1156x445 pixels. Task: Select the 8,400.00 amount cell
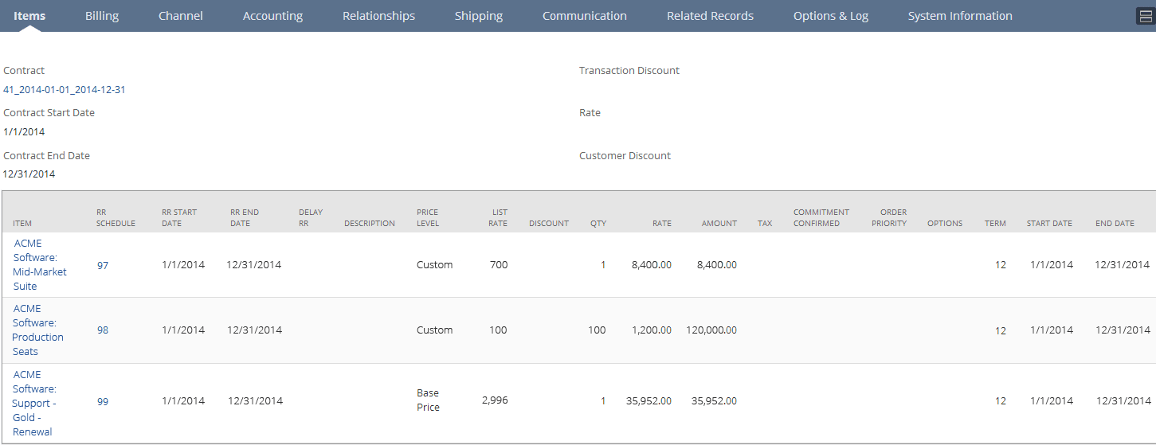click(x=716, y=265)
